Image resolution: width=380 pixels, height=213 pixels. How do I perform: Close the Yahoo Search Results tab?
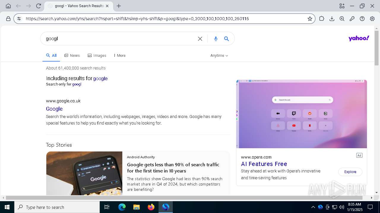(107, 6)
